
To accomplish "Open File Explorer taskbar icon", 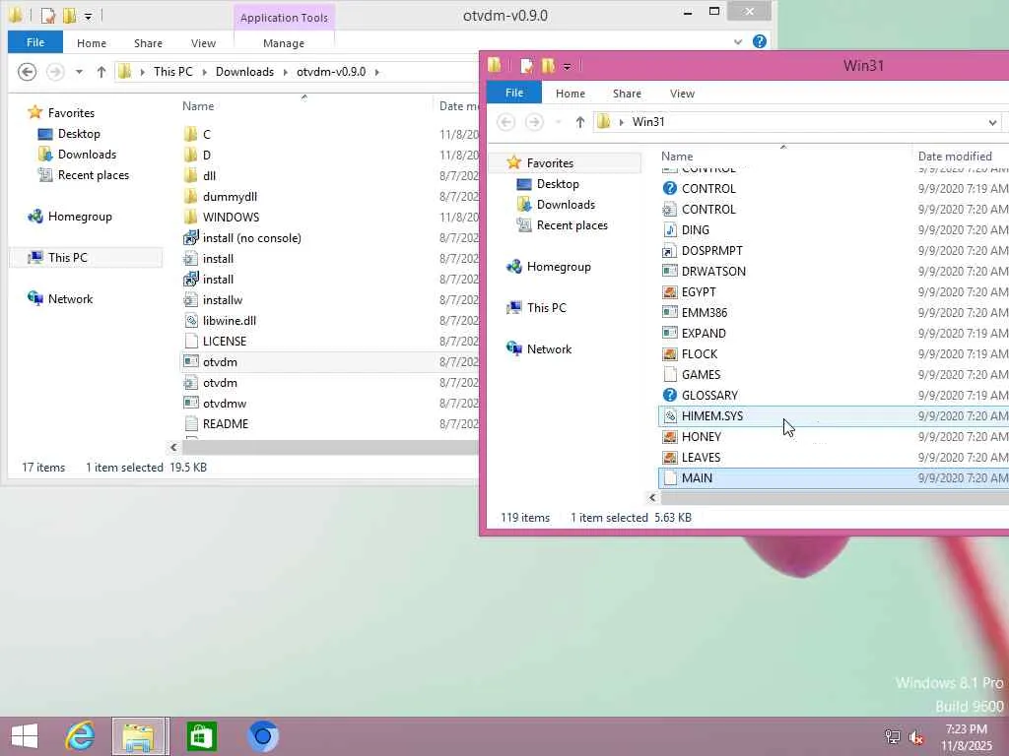I will 140,736.
